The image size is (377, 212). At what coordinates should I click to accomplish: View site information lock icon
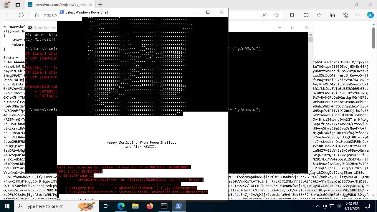[x=37, y=15]
